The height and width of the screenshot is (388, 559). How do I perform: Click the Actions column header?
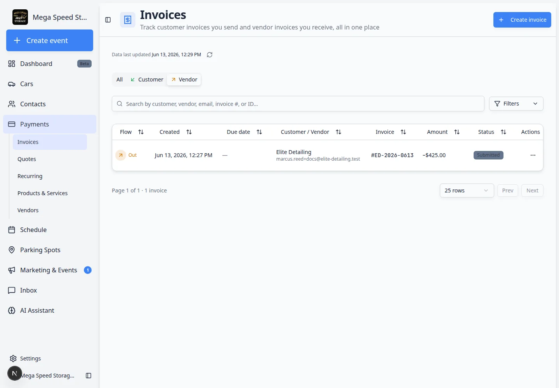pos(530,132)
